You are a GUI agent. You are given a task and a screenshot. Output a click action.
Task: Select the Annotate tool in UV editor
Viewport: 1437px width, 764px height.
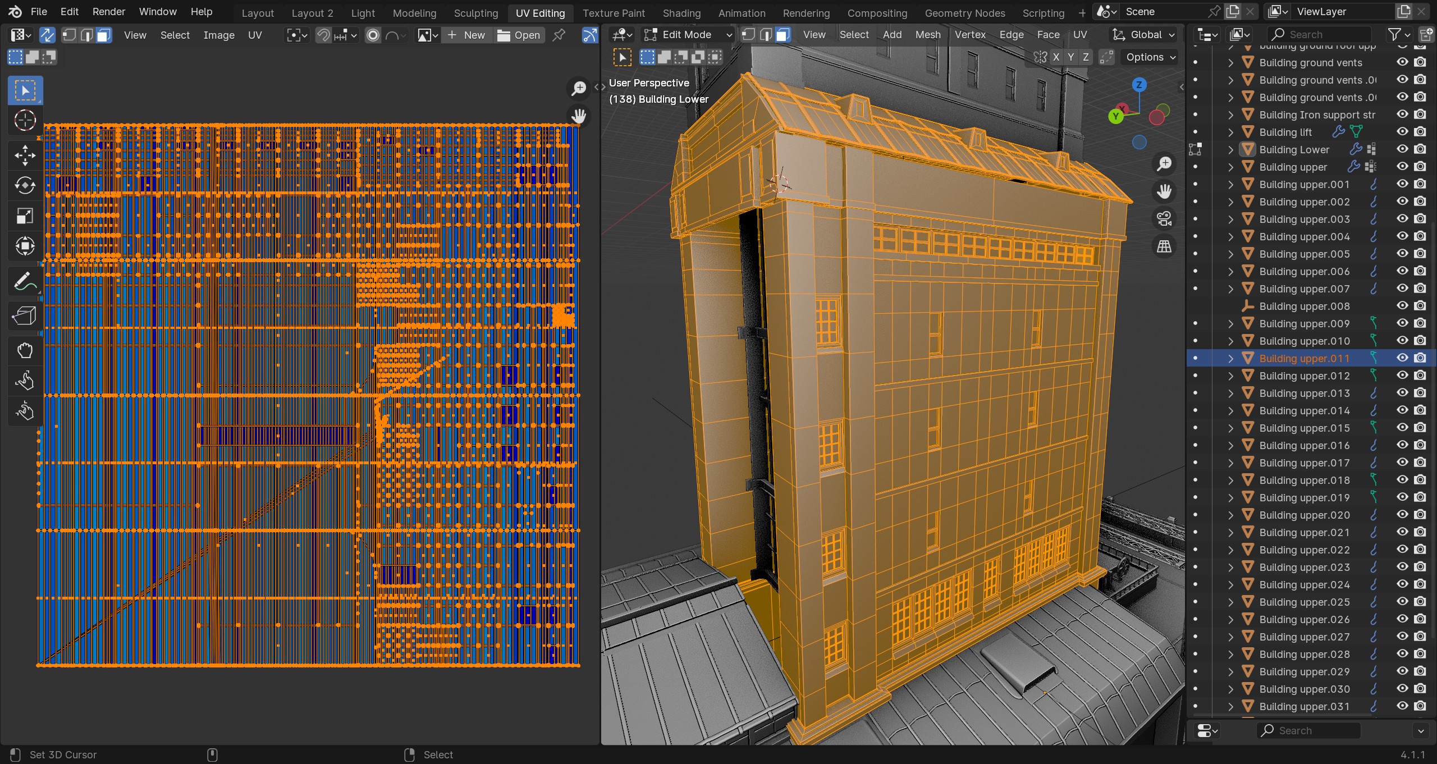tap(25, 281)
